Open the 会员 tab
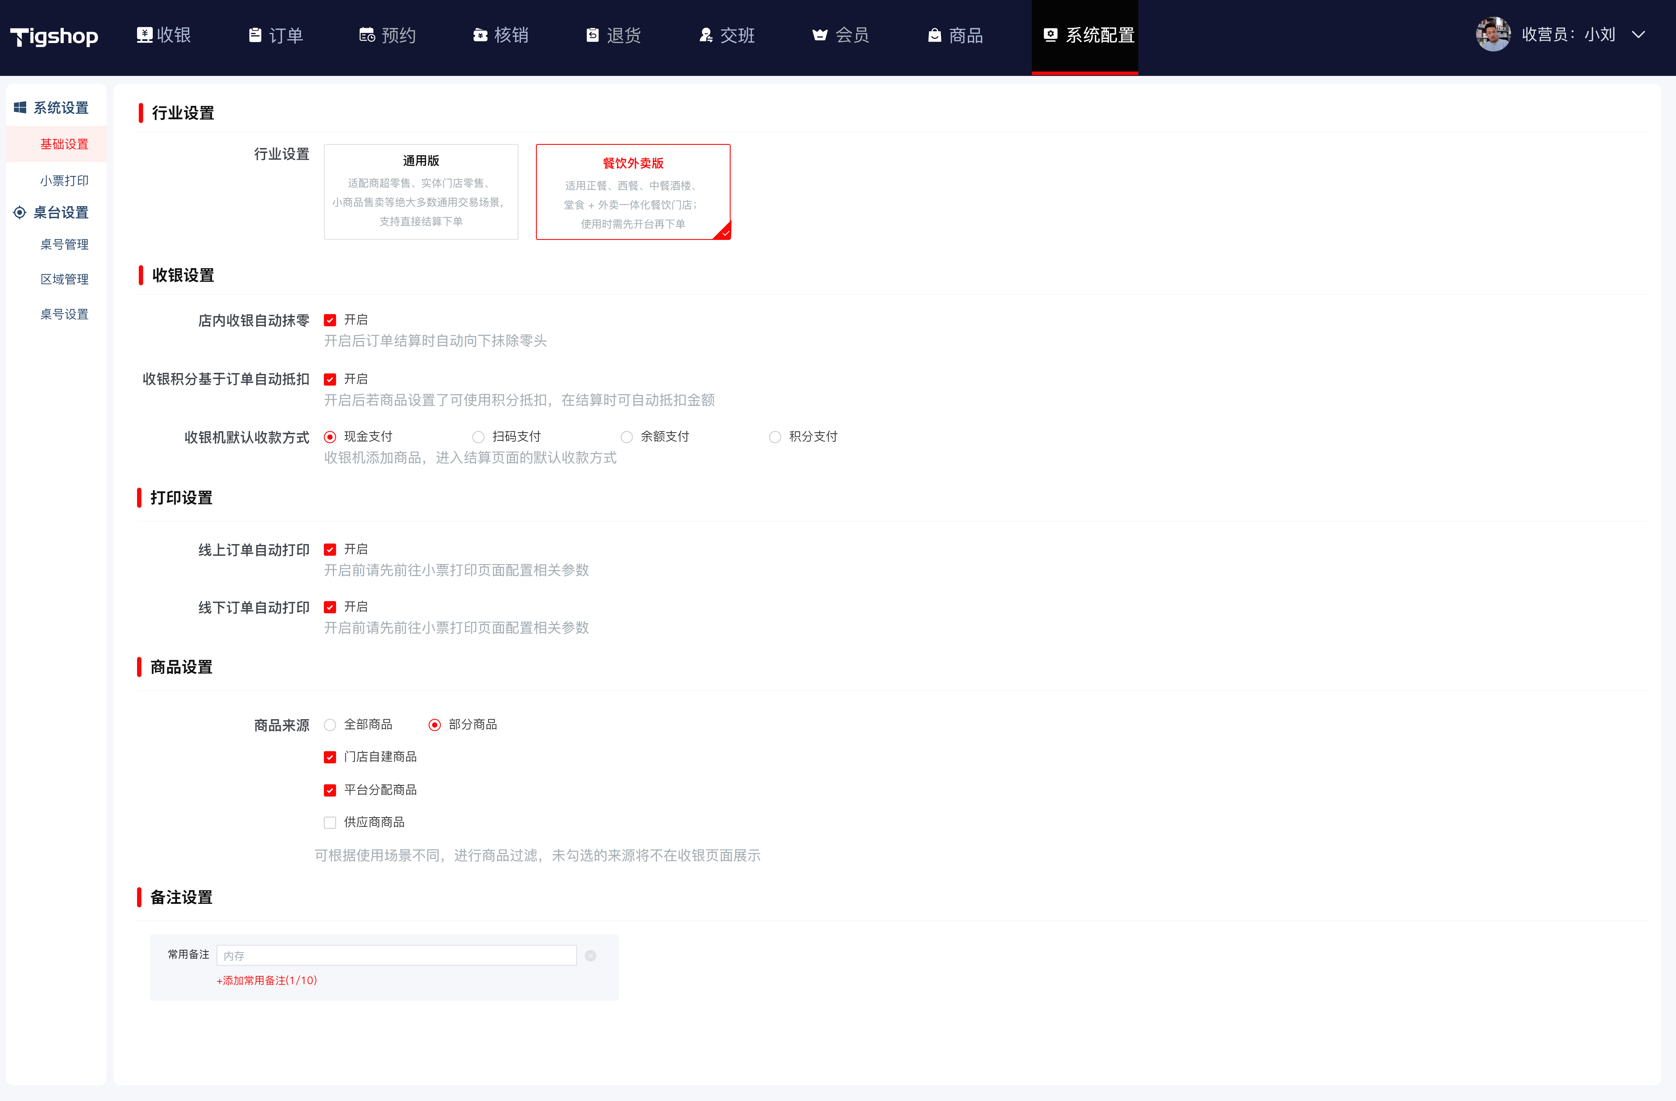Image resolution: width=1676 pixels, height=1101 pixels. tap(841, 35)
